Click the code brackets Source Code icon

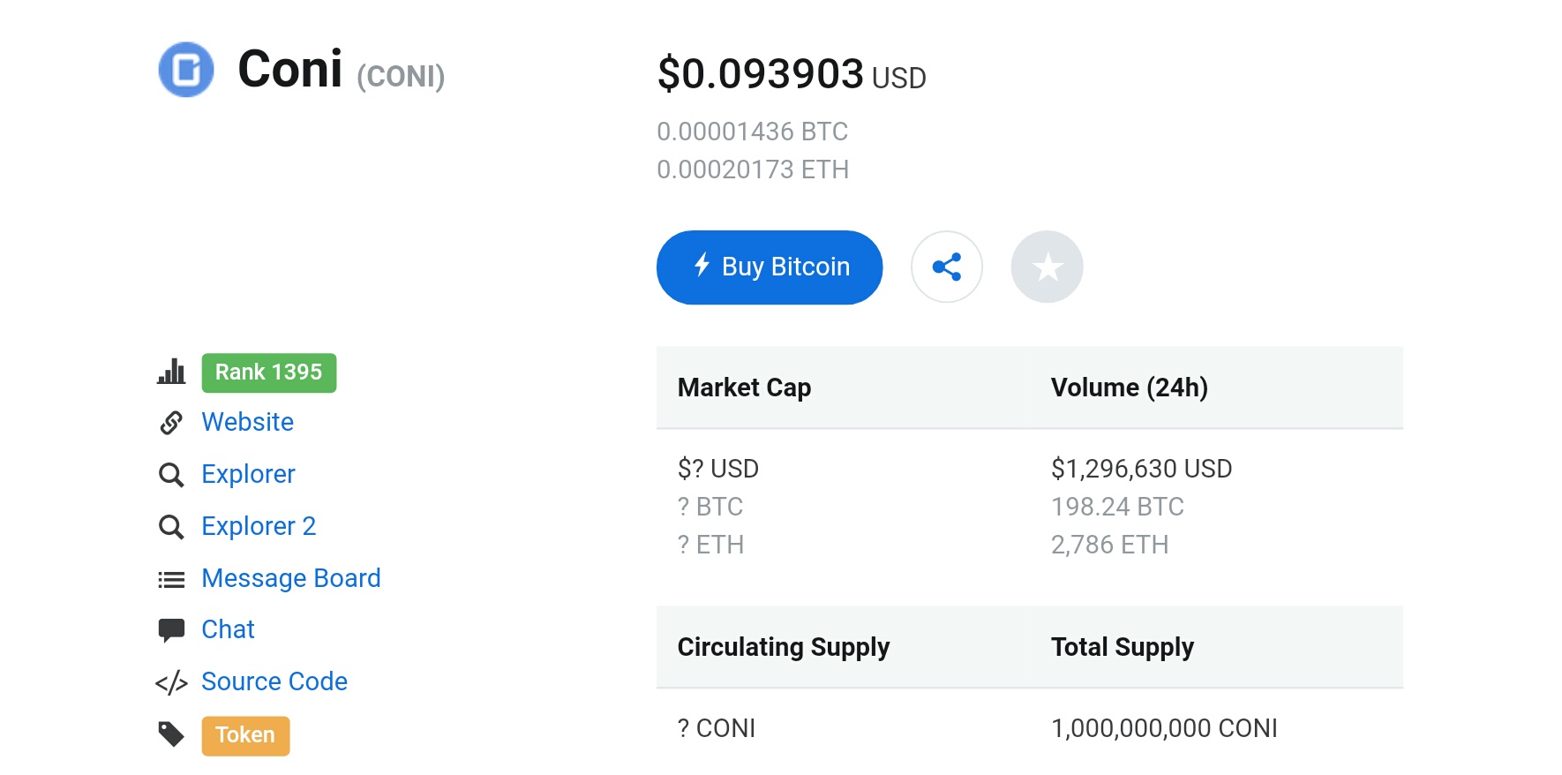coord(171,682)
